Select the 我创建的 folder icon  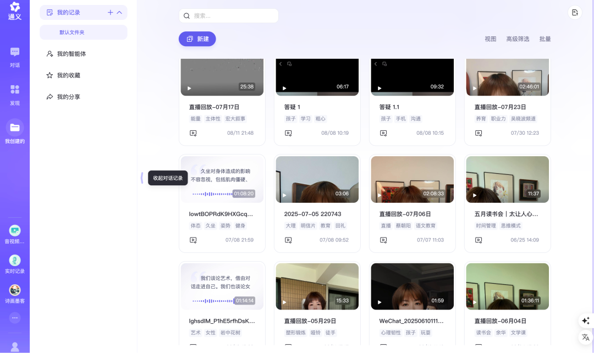pos(15,128)
